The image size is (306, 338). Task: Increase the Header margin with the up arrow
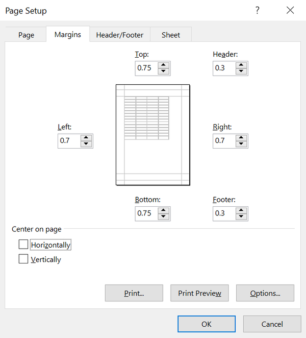[241, 65]
